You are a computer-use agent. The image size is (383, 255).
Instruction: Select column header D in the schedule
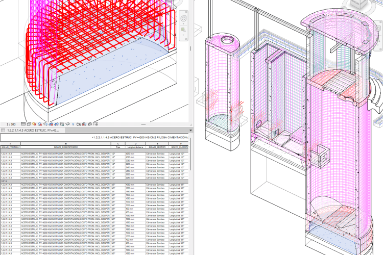pos(135,144)
